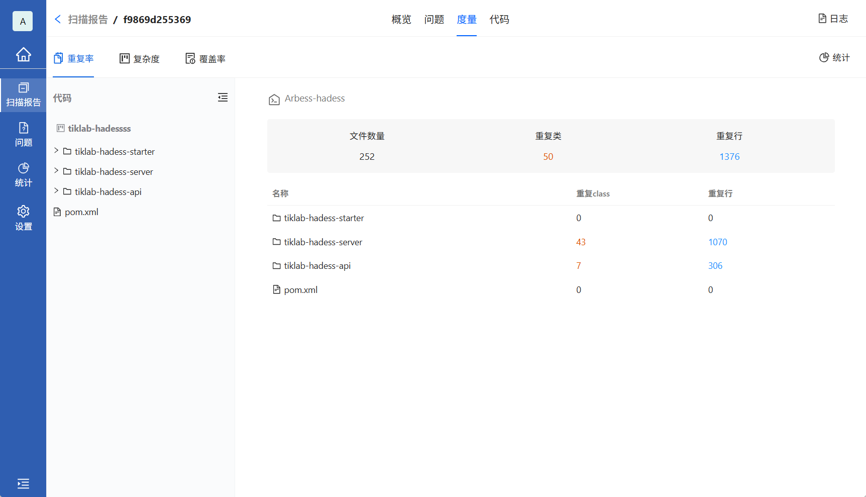Select tiklab-hadessss root in code tree
Image resolution: width=866 pixels, height=497 pixels.
[x=99, y=128]
